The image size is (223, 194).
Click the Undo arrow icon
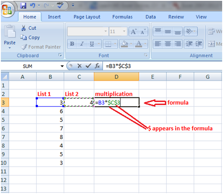tap(33, 6)
